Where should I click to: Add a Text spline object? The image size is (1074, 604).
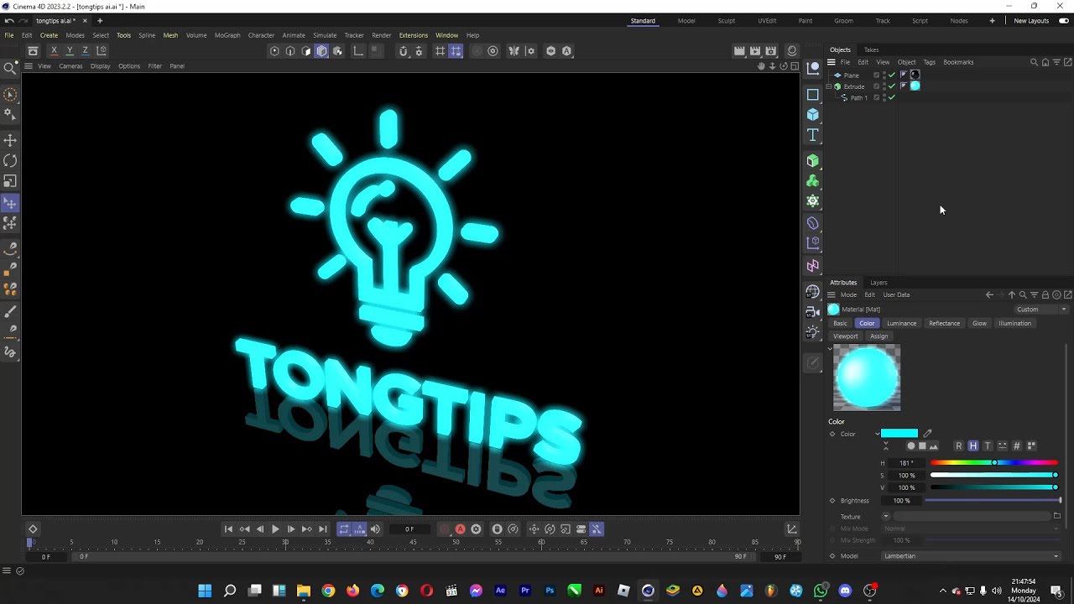click(812, 135)
